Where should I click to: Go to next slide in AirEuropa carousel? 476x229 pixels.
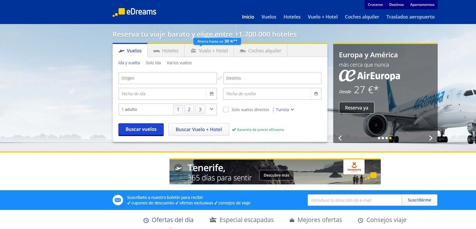click(431, 138)
